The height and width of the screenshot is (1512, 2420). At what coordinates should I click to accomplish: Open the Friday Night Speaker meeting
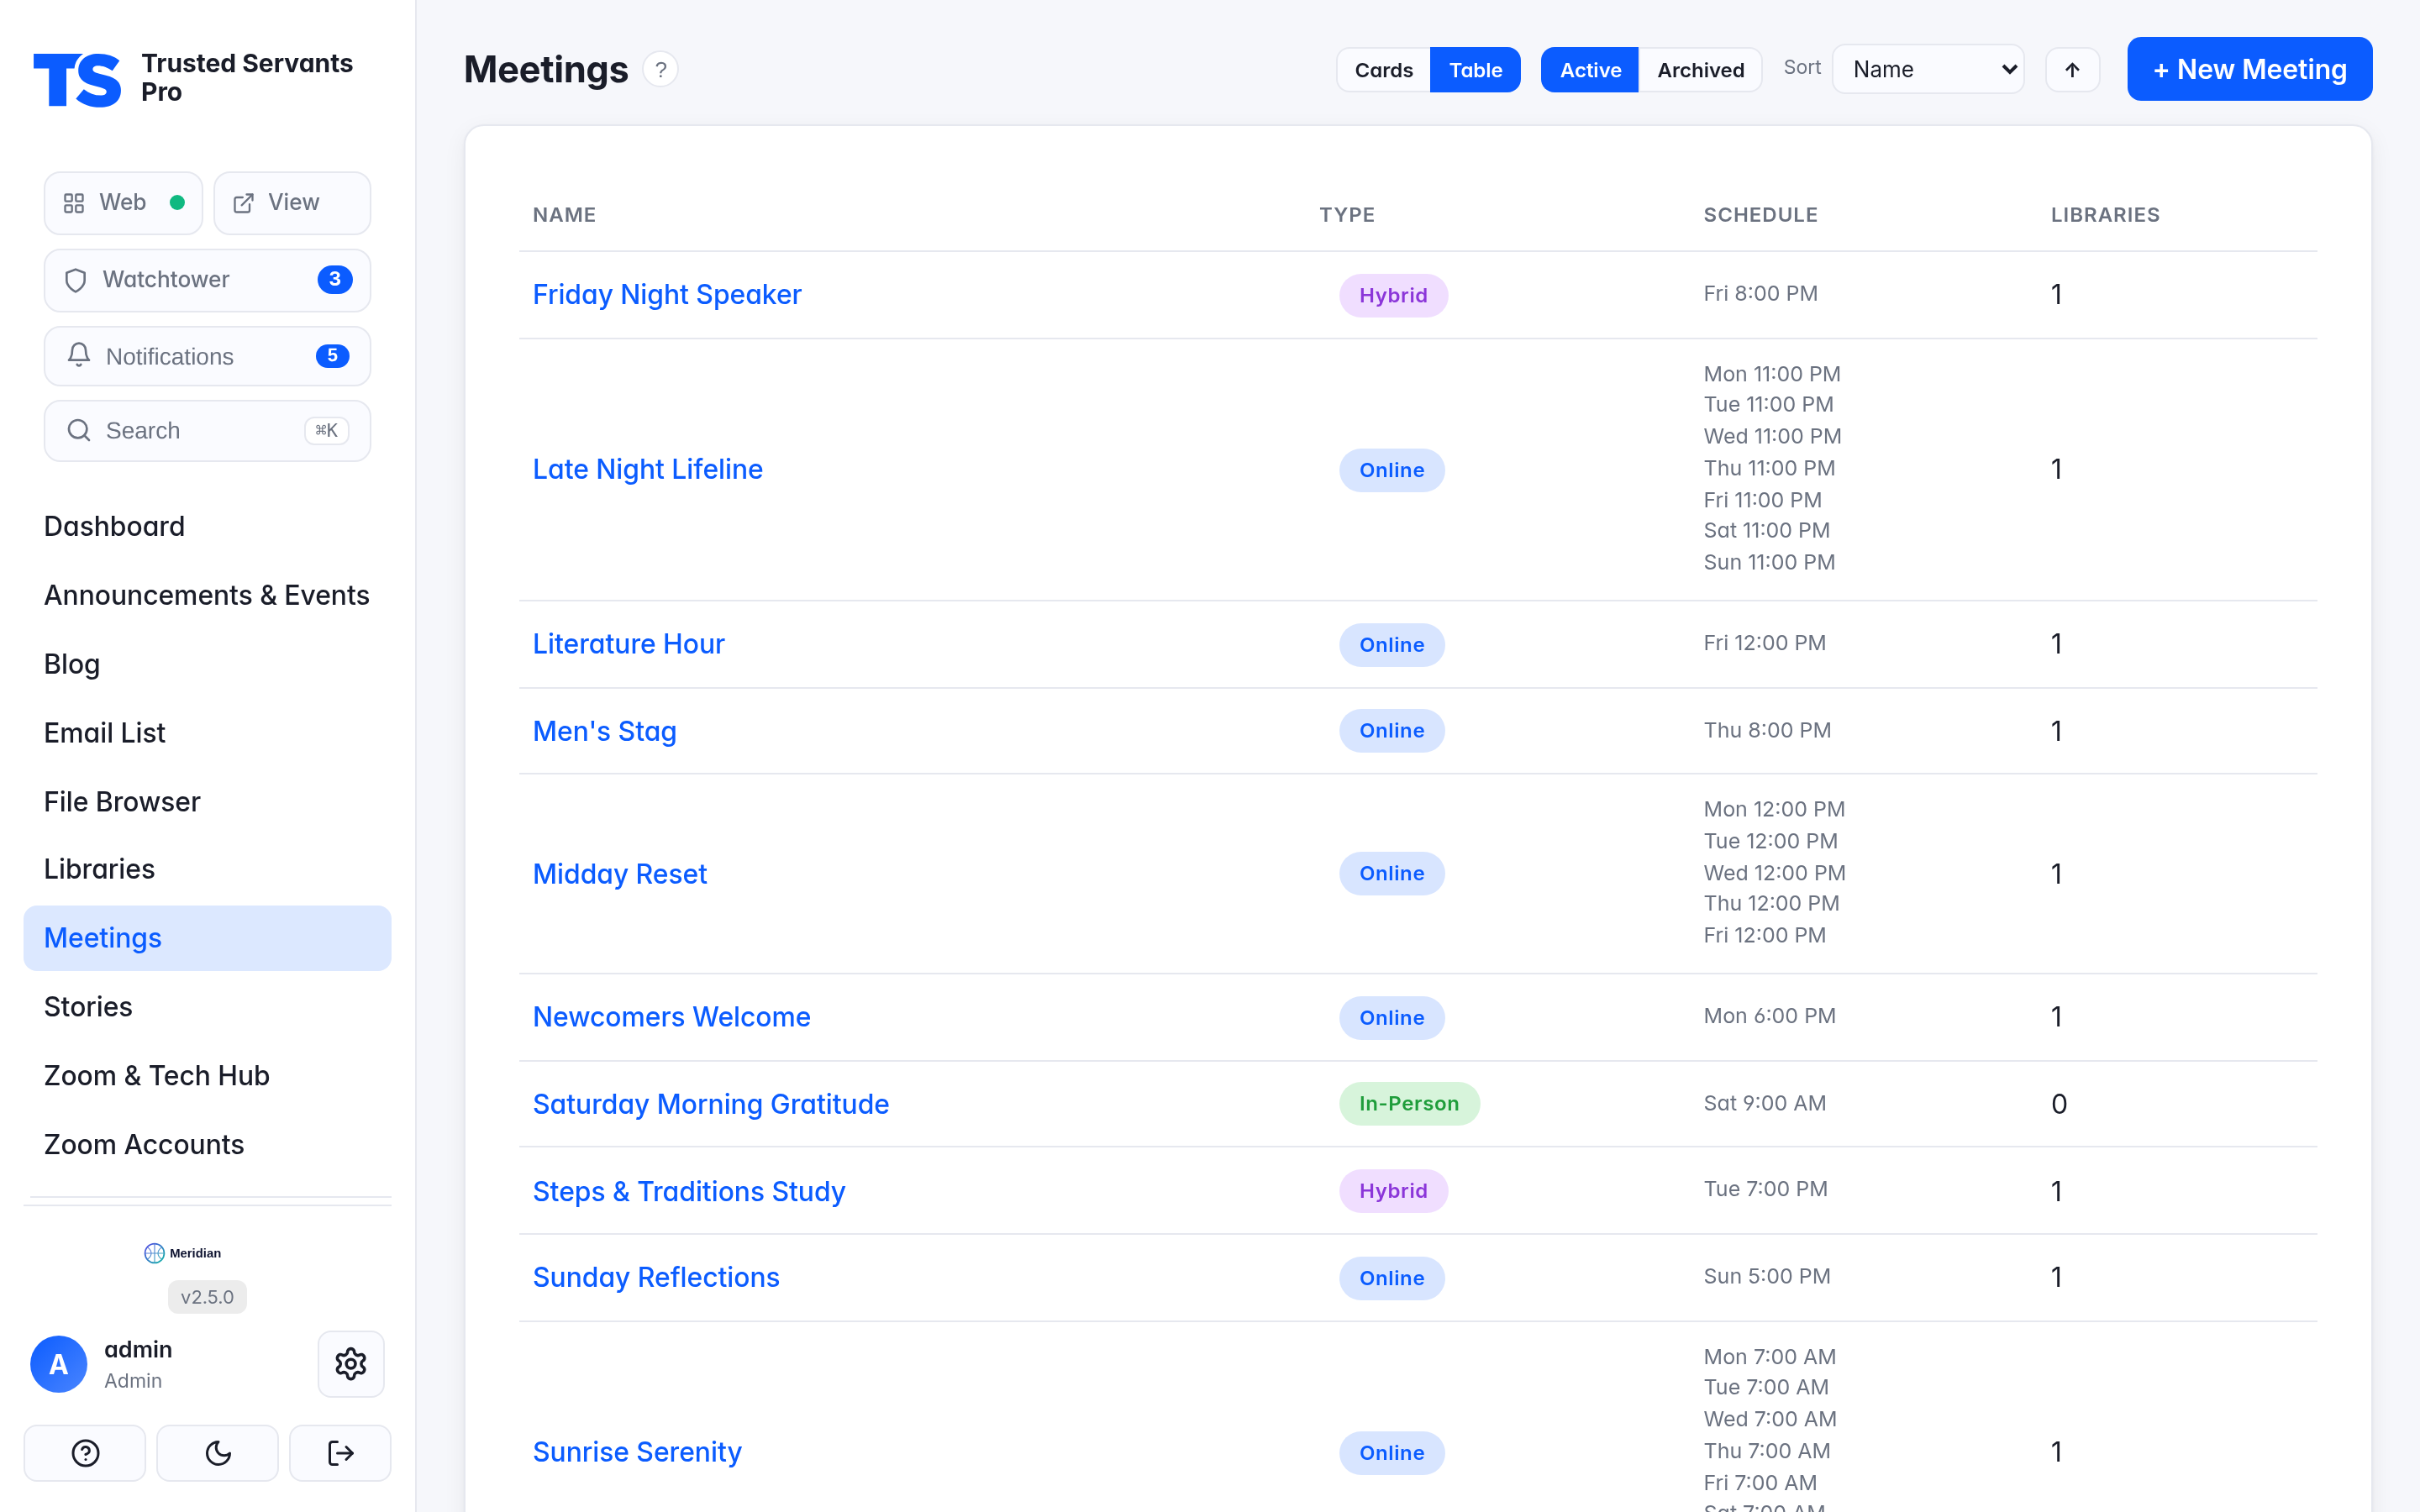pos(667,295)
